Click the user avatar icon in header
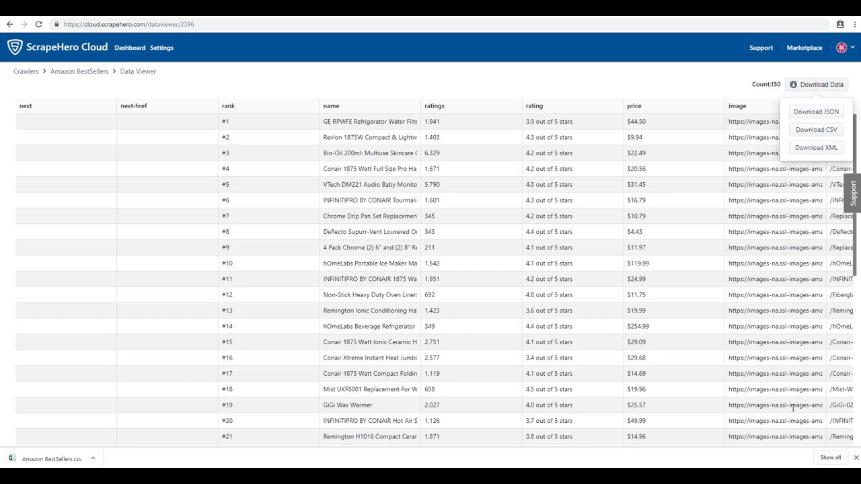Viewport: 861px width, 484px height. (x=841, y=48)
